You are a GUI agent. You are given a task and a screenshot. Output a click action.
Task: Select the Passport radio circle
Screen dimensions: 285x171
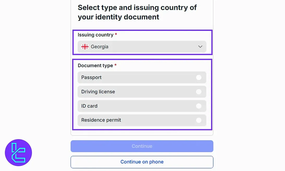tap(199, 77)
